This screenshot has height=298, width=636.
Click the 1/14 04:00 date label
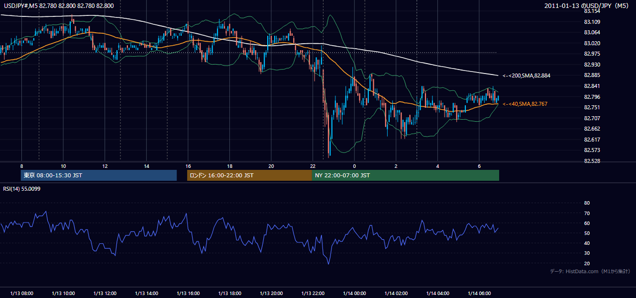[x=437, y=294]
